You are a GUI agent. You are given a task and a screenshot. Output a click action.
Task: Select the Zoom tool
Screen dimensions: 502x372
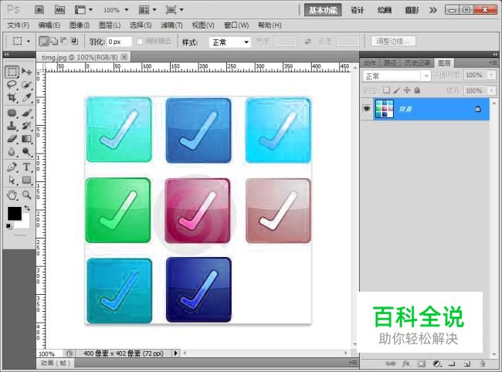point(27,194)
